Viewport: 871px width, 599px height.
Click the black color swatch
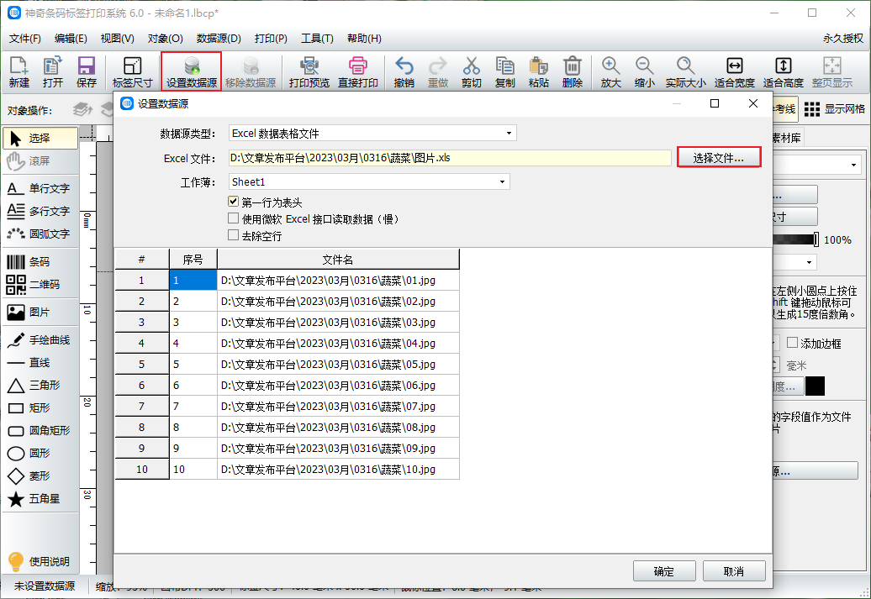[x=815, y=386]
